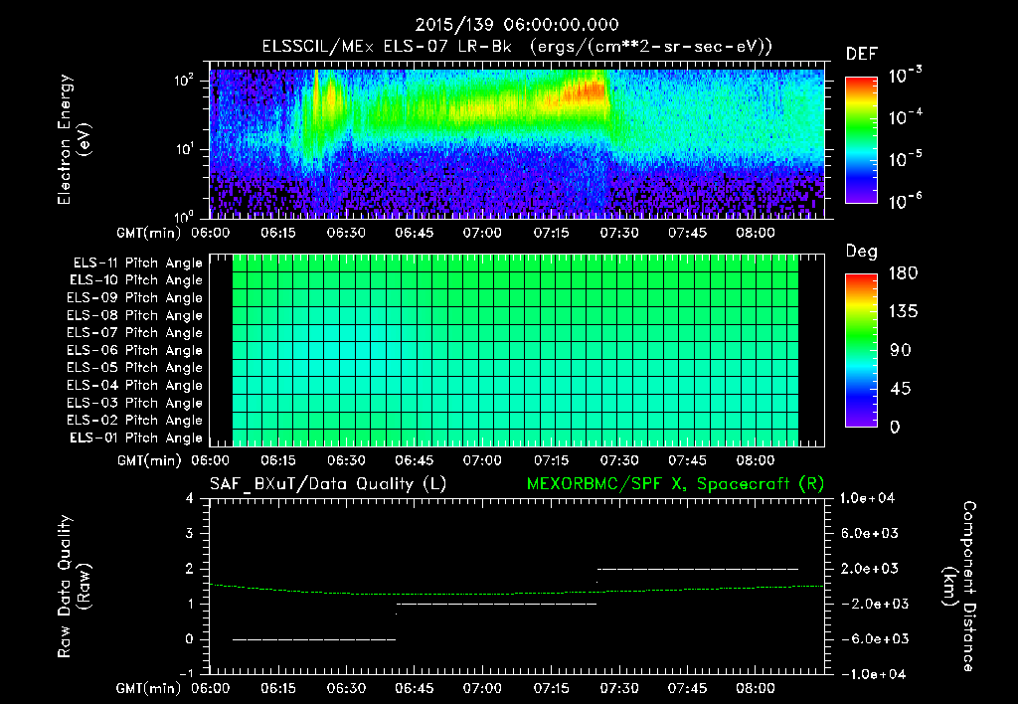Image resolution: width=1018 pixels, height=704 pixels.
Task: Select the 07:15 time tick under the data quality panel
Action: pos(551,688)
